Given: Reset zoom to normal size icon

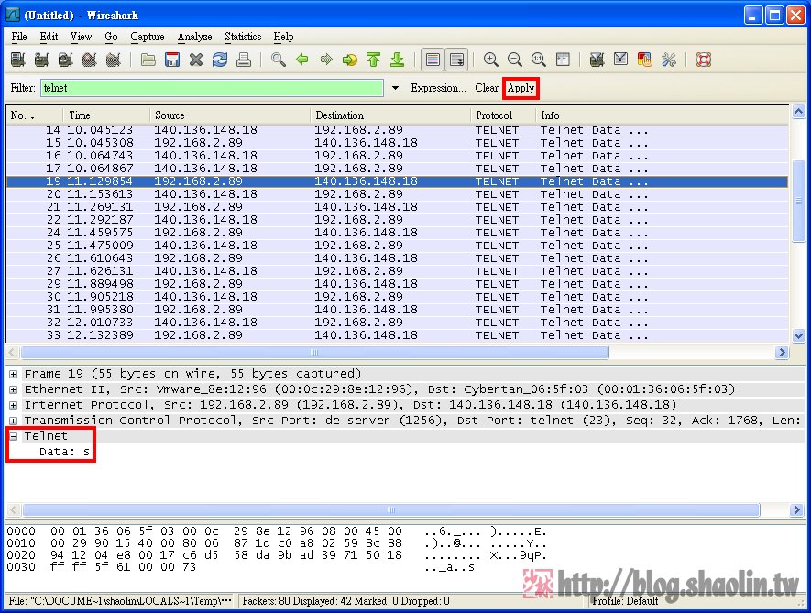Looking at the screenshot, I should [539, 60].
